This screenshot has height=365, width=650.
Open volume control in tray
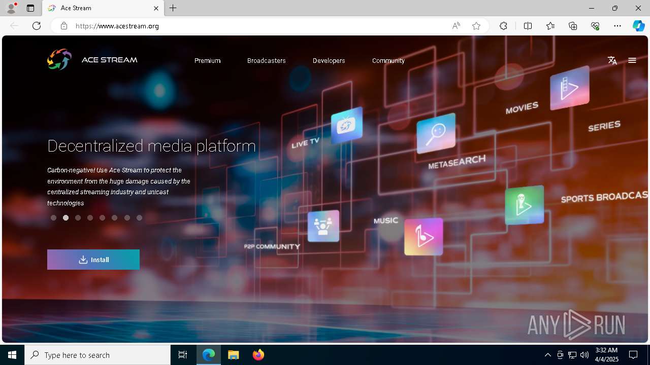[584, 355]
